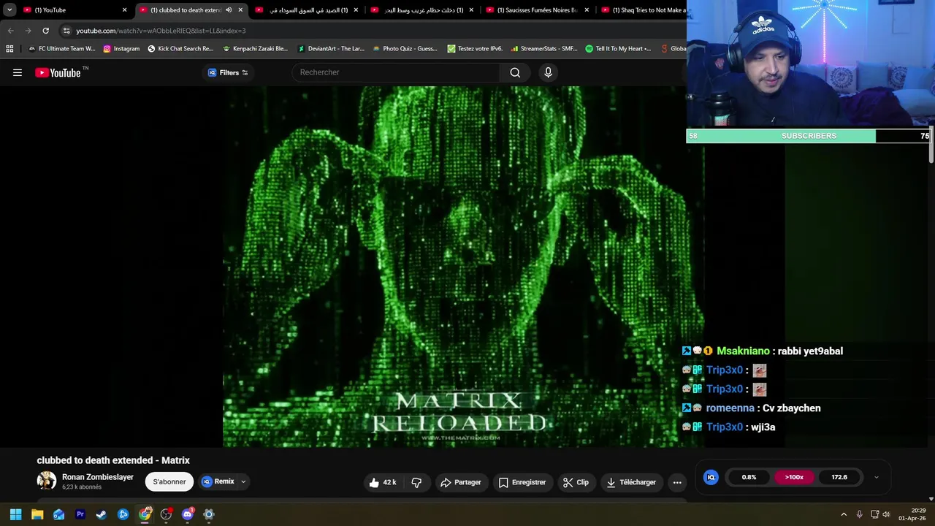Image resolution: width=935 pixels, height=526 pixels.
Task: Click Télécharger to download
Action: point(631,482)
